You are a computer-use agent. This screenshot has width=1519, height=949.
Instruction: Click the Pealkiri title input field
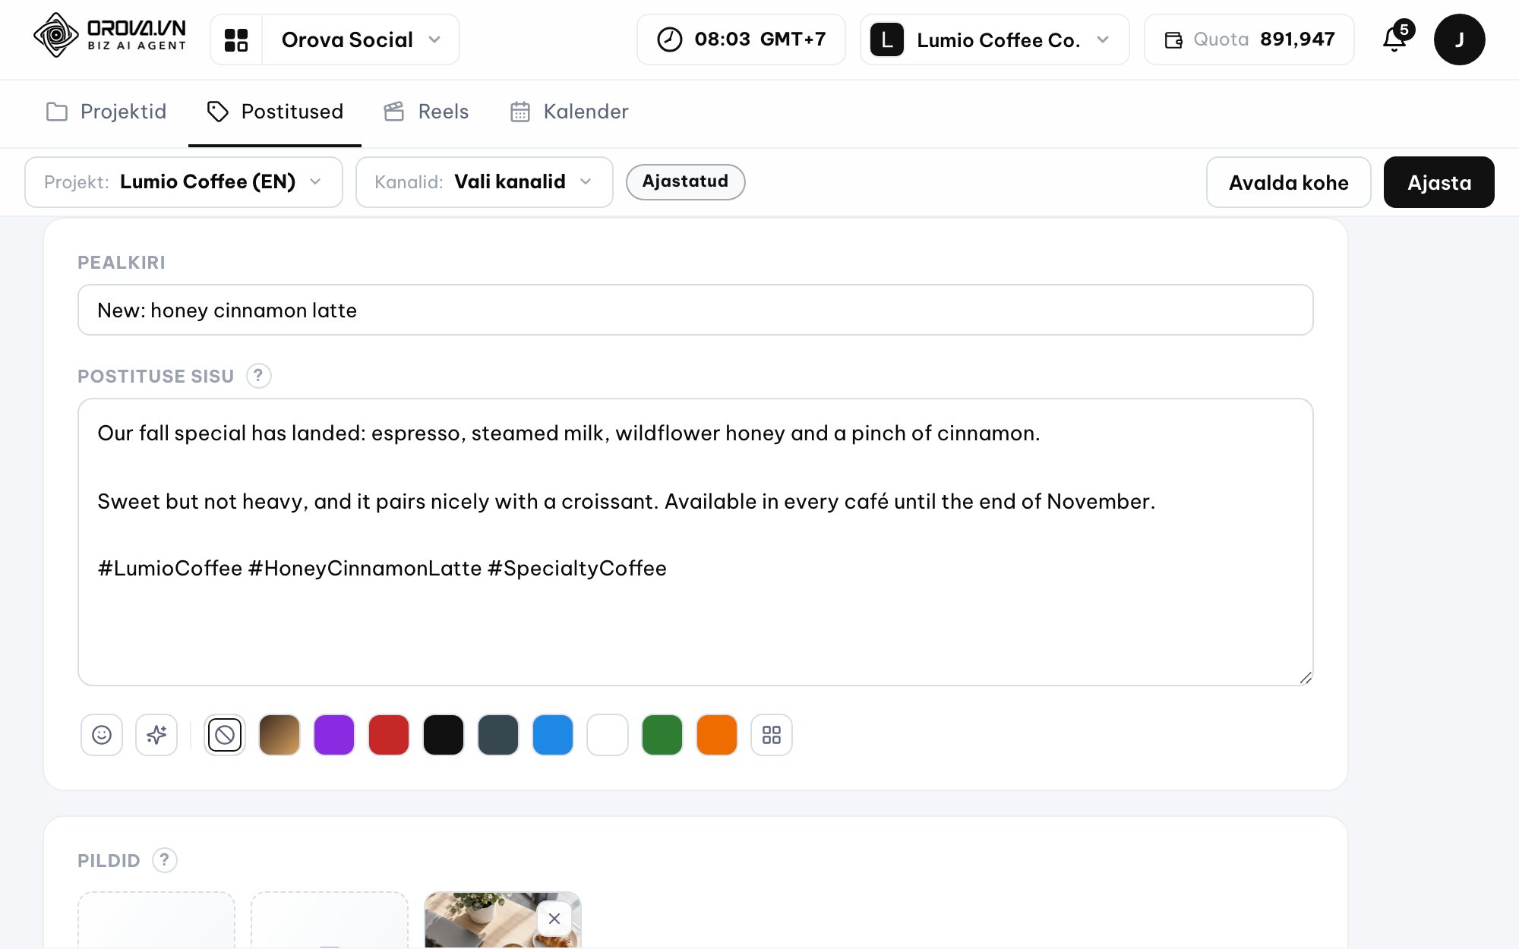[696, 310]
